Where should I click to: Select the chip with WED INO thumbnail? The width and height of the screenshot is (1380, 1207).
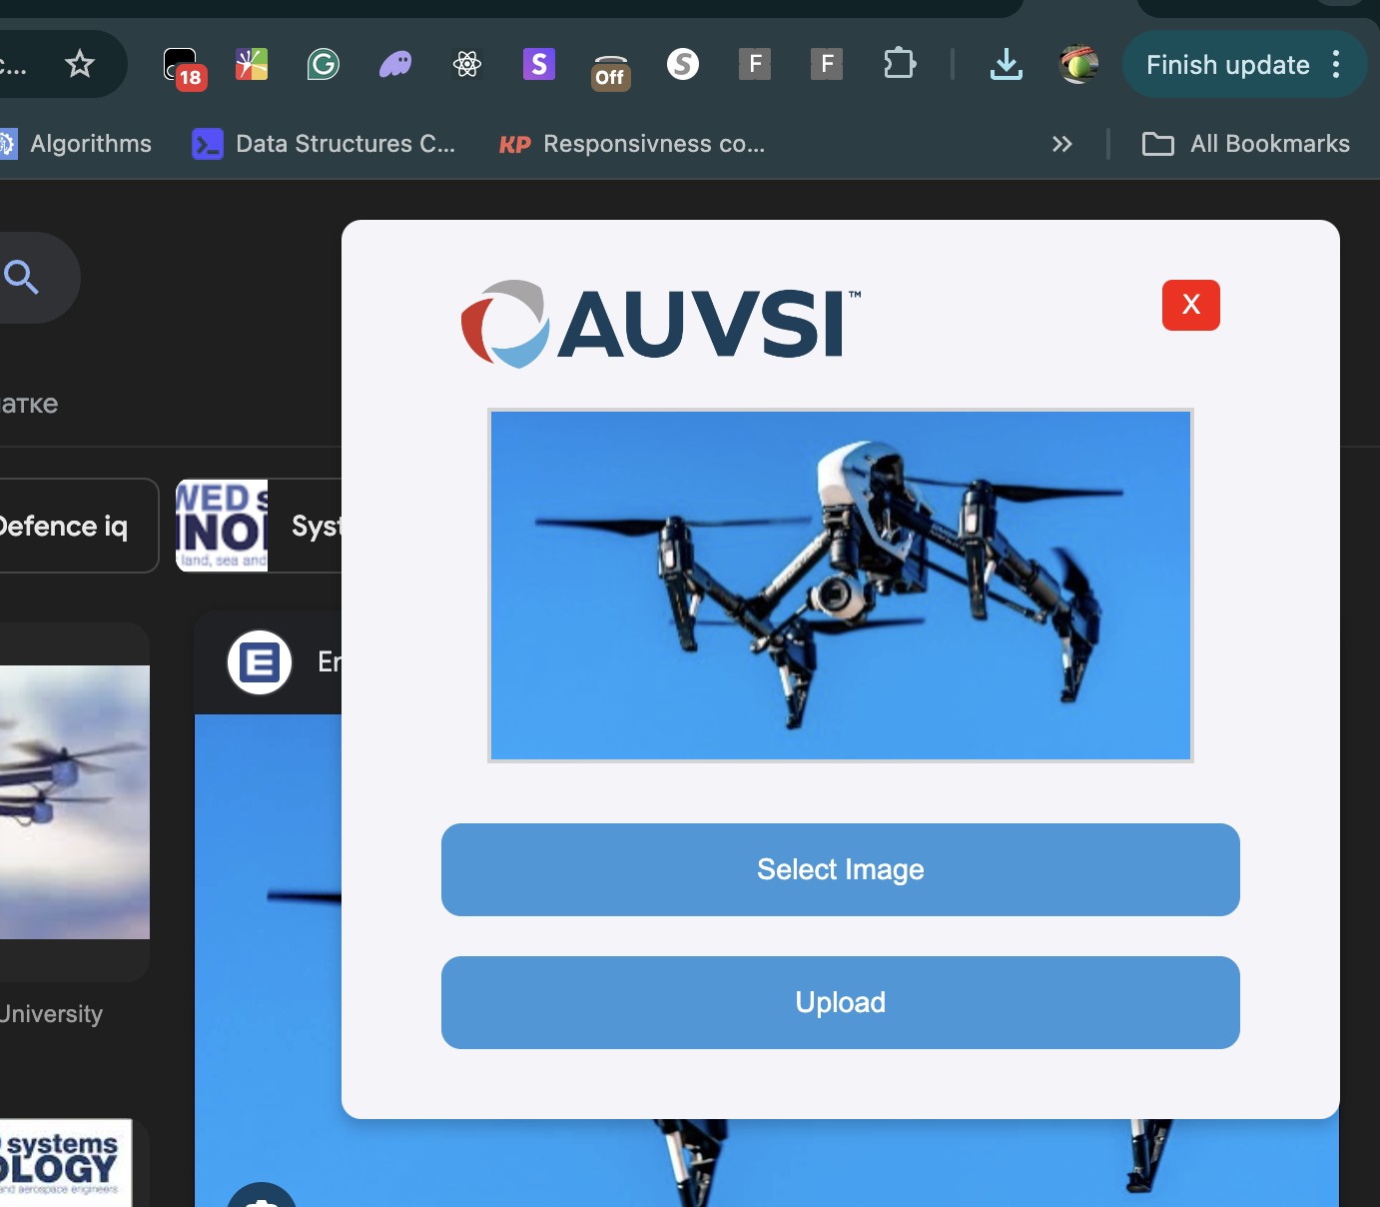(259, 526)
